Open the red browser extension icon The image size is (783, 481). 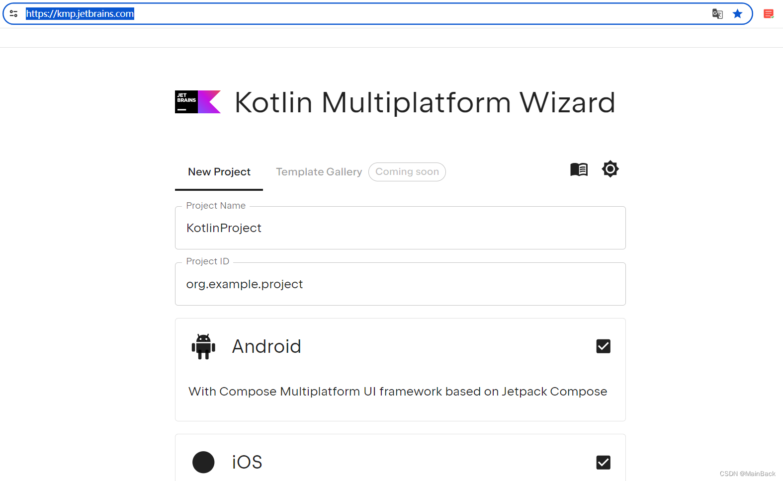[769, 14]
